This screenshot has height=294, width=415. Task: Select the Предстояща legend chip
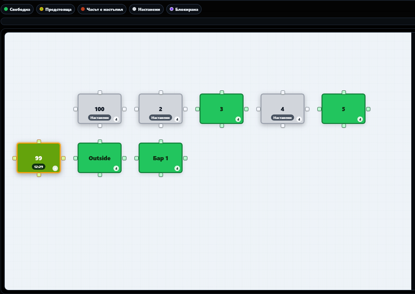pyautogui.click(x=56, y=9)
